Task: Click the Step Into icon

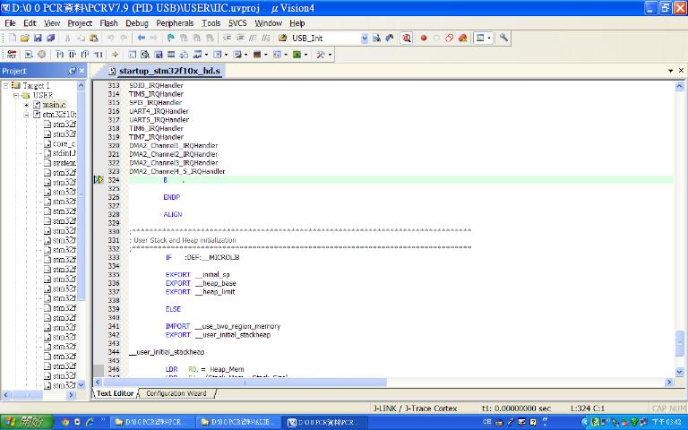Action: coord(59,55)
